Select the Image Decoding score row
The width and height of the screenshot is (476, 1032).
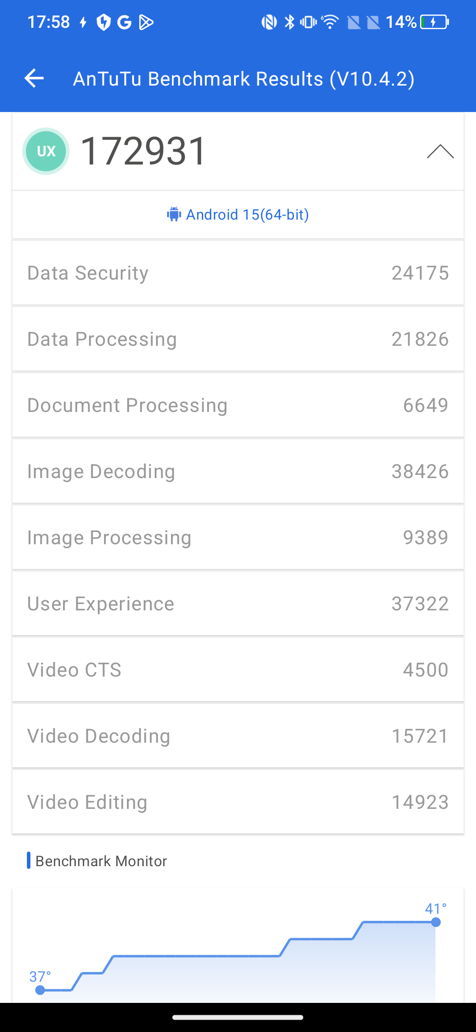(x=238, y=471)
